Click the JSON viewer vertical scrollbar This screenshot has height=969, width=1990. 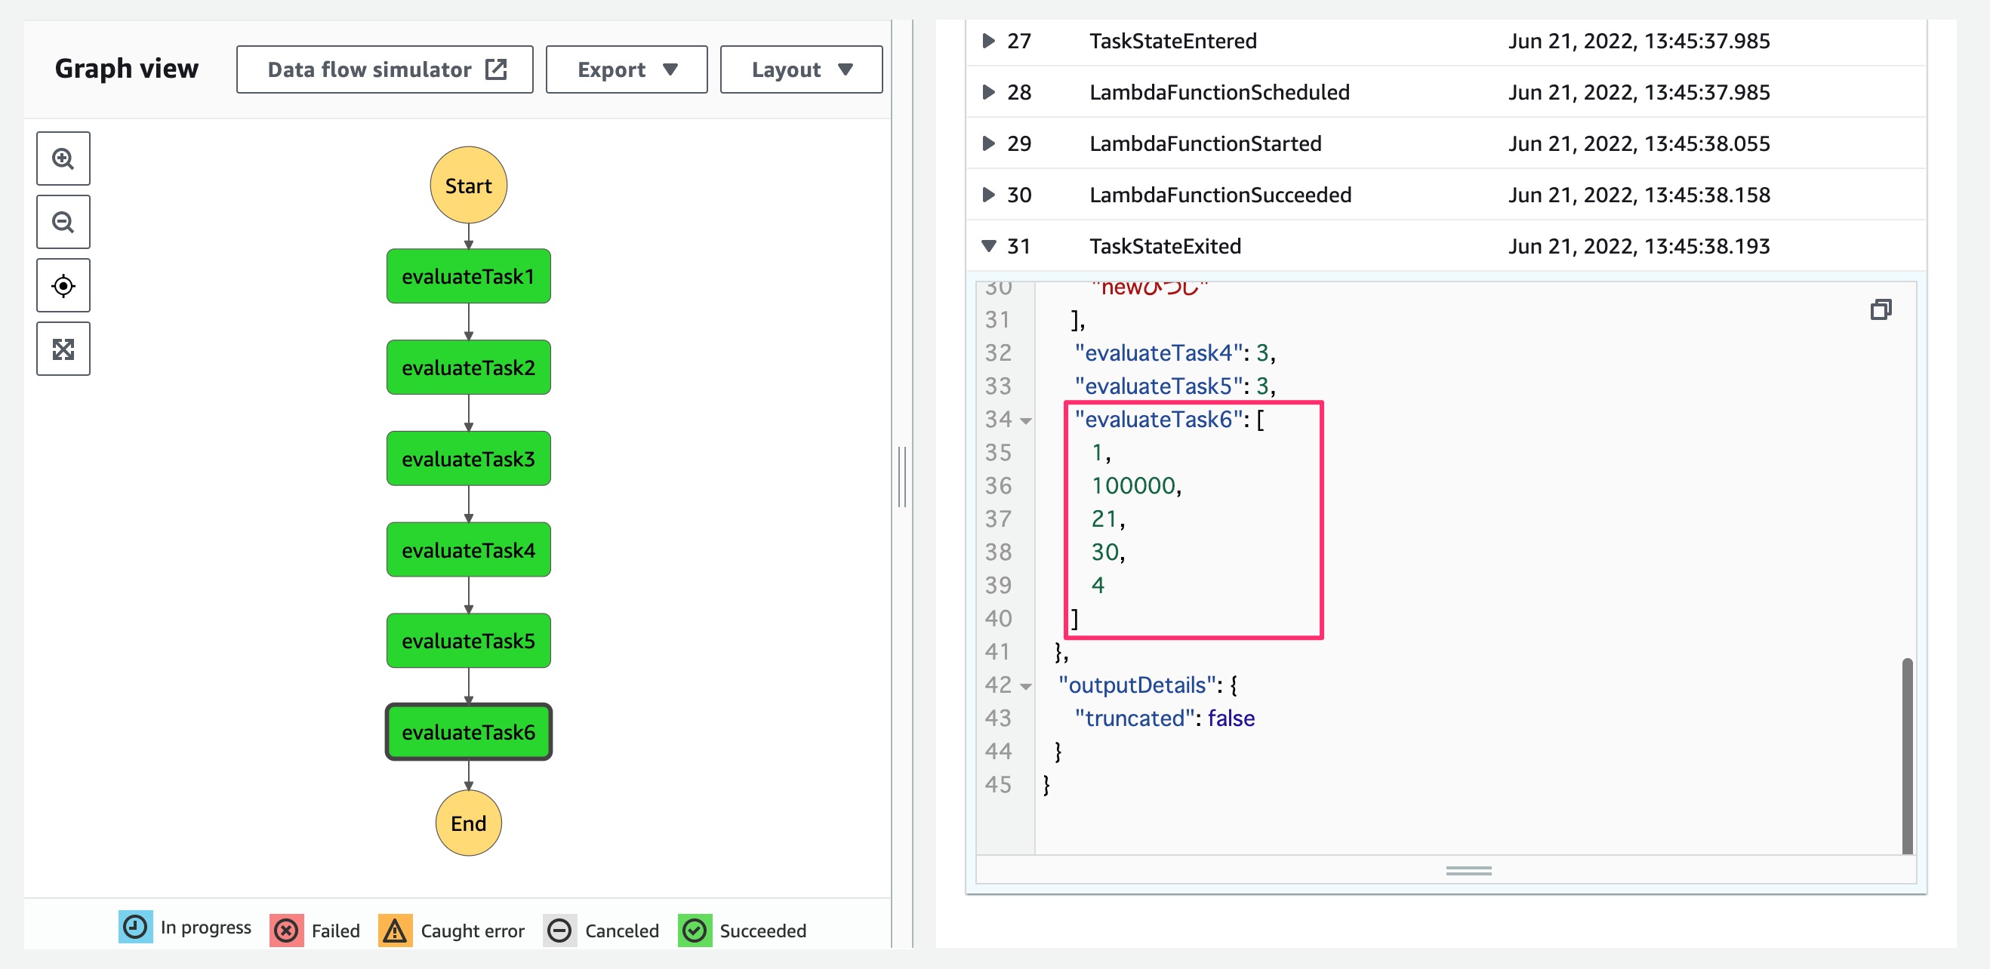1906,755
